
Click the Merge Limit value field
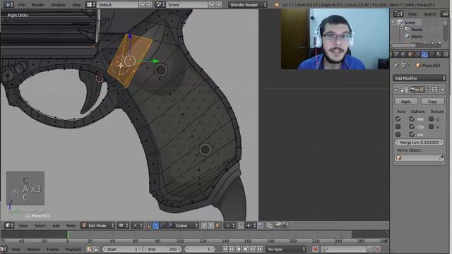tap(419, 143)
